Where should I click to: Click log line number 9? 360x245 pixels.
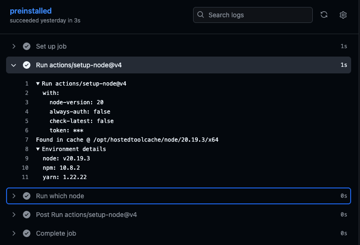pyautogui.click(x=27, y=159)
